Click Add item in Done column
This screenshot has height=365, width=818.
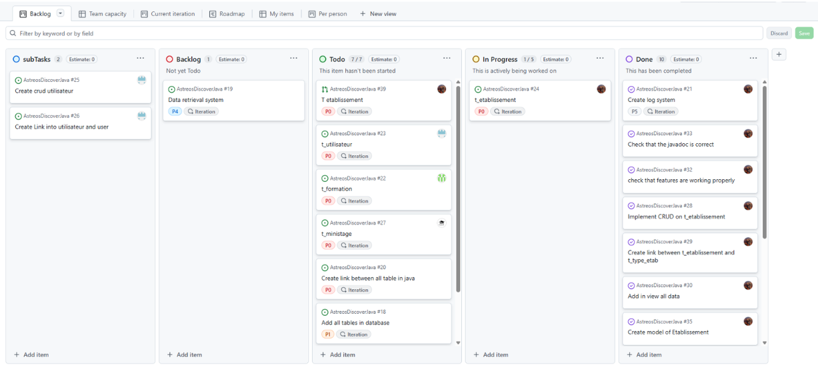(x=645, y=355)
